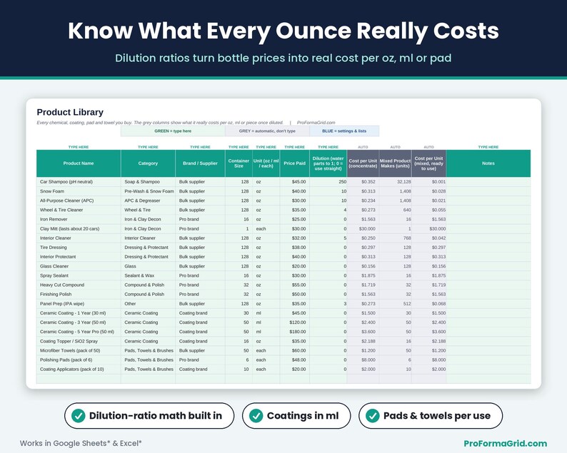Screen dimensions: 567x453
Task: Click the Wheel & Tire category cell
Action: pyautogui.click(x=148, y=210)
